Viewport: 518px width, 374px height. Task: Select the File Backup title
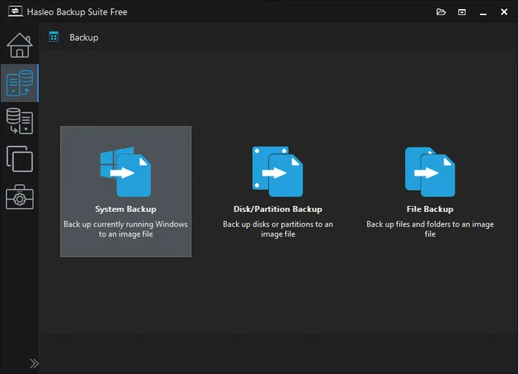click(430, 209)
